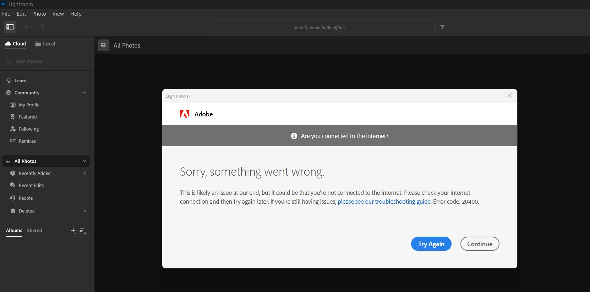Open the Edit menu
Image resolution: width=590 pixels, height=292 pixels.
[21, 14]
